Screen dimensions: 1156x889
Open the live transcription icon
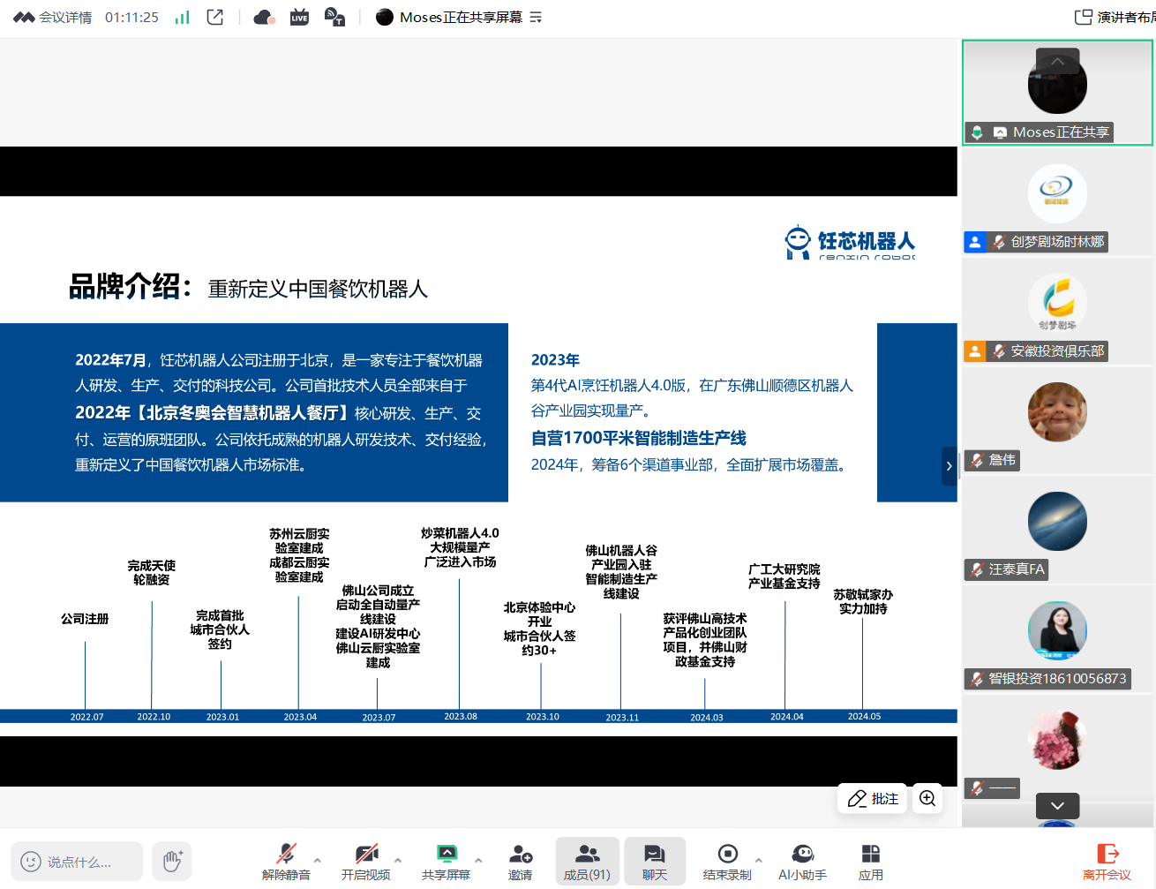coord(334,18)
